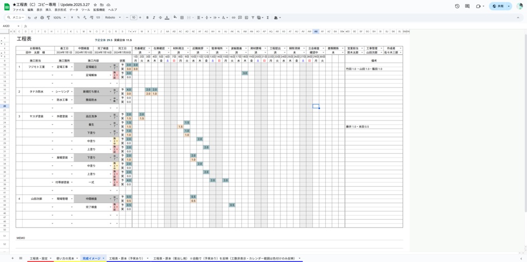The width and height of the screenshot is (527, 262).
Task: Open the borders tool
Action: [x=182, y=18]
